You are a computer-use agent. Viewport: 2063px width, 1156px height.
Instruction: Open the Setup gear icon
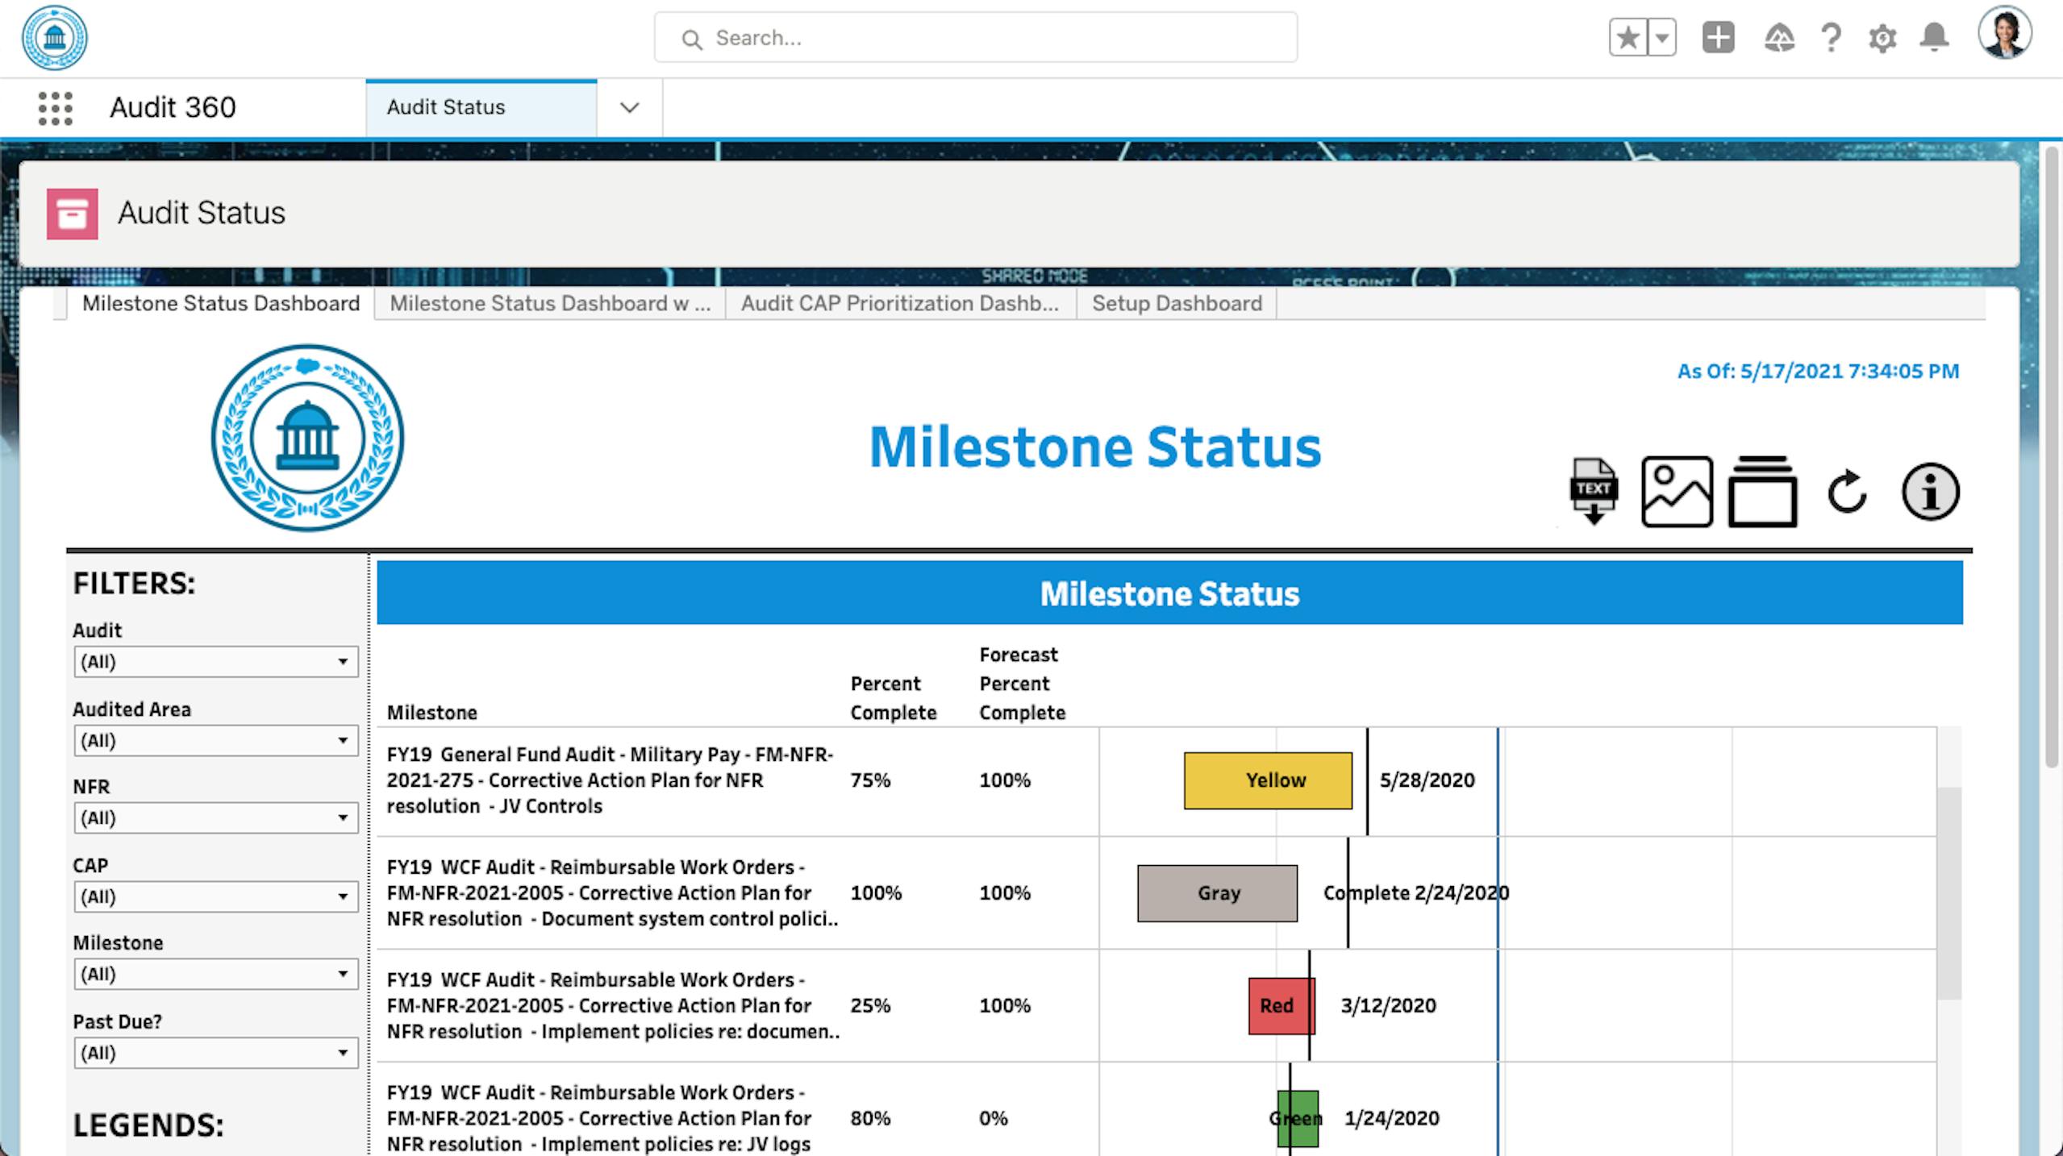pos(1882,38)
